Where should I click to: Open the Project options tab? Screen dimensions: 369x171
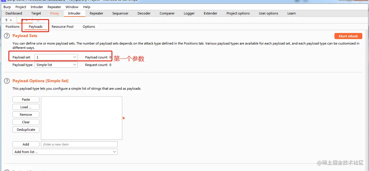pyautogui.click(x=238, y=13)
